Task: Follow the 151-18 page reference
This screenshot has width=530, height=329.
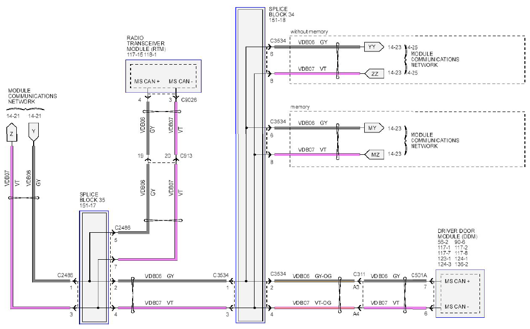Action: (x=277, y=20)
